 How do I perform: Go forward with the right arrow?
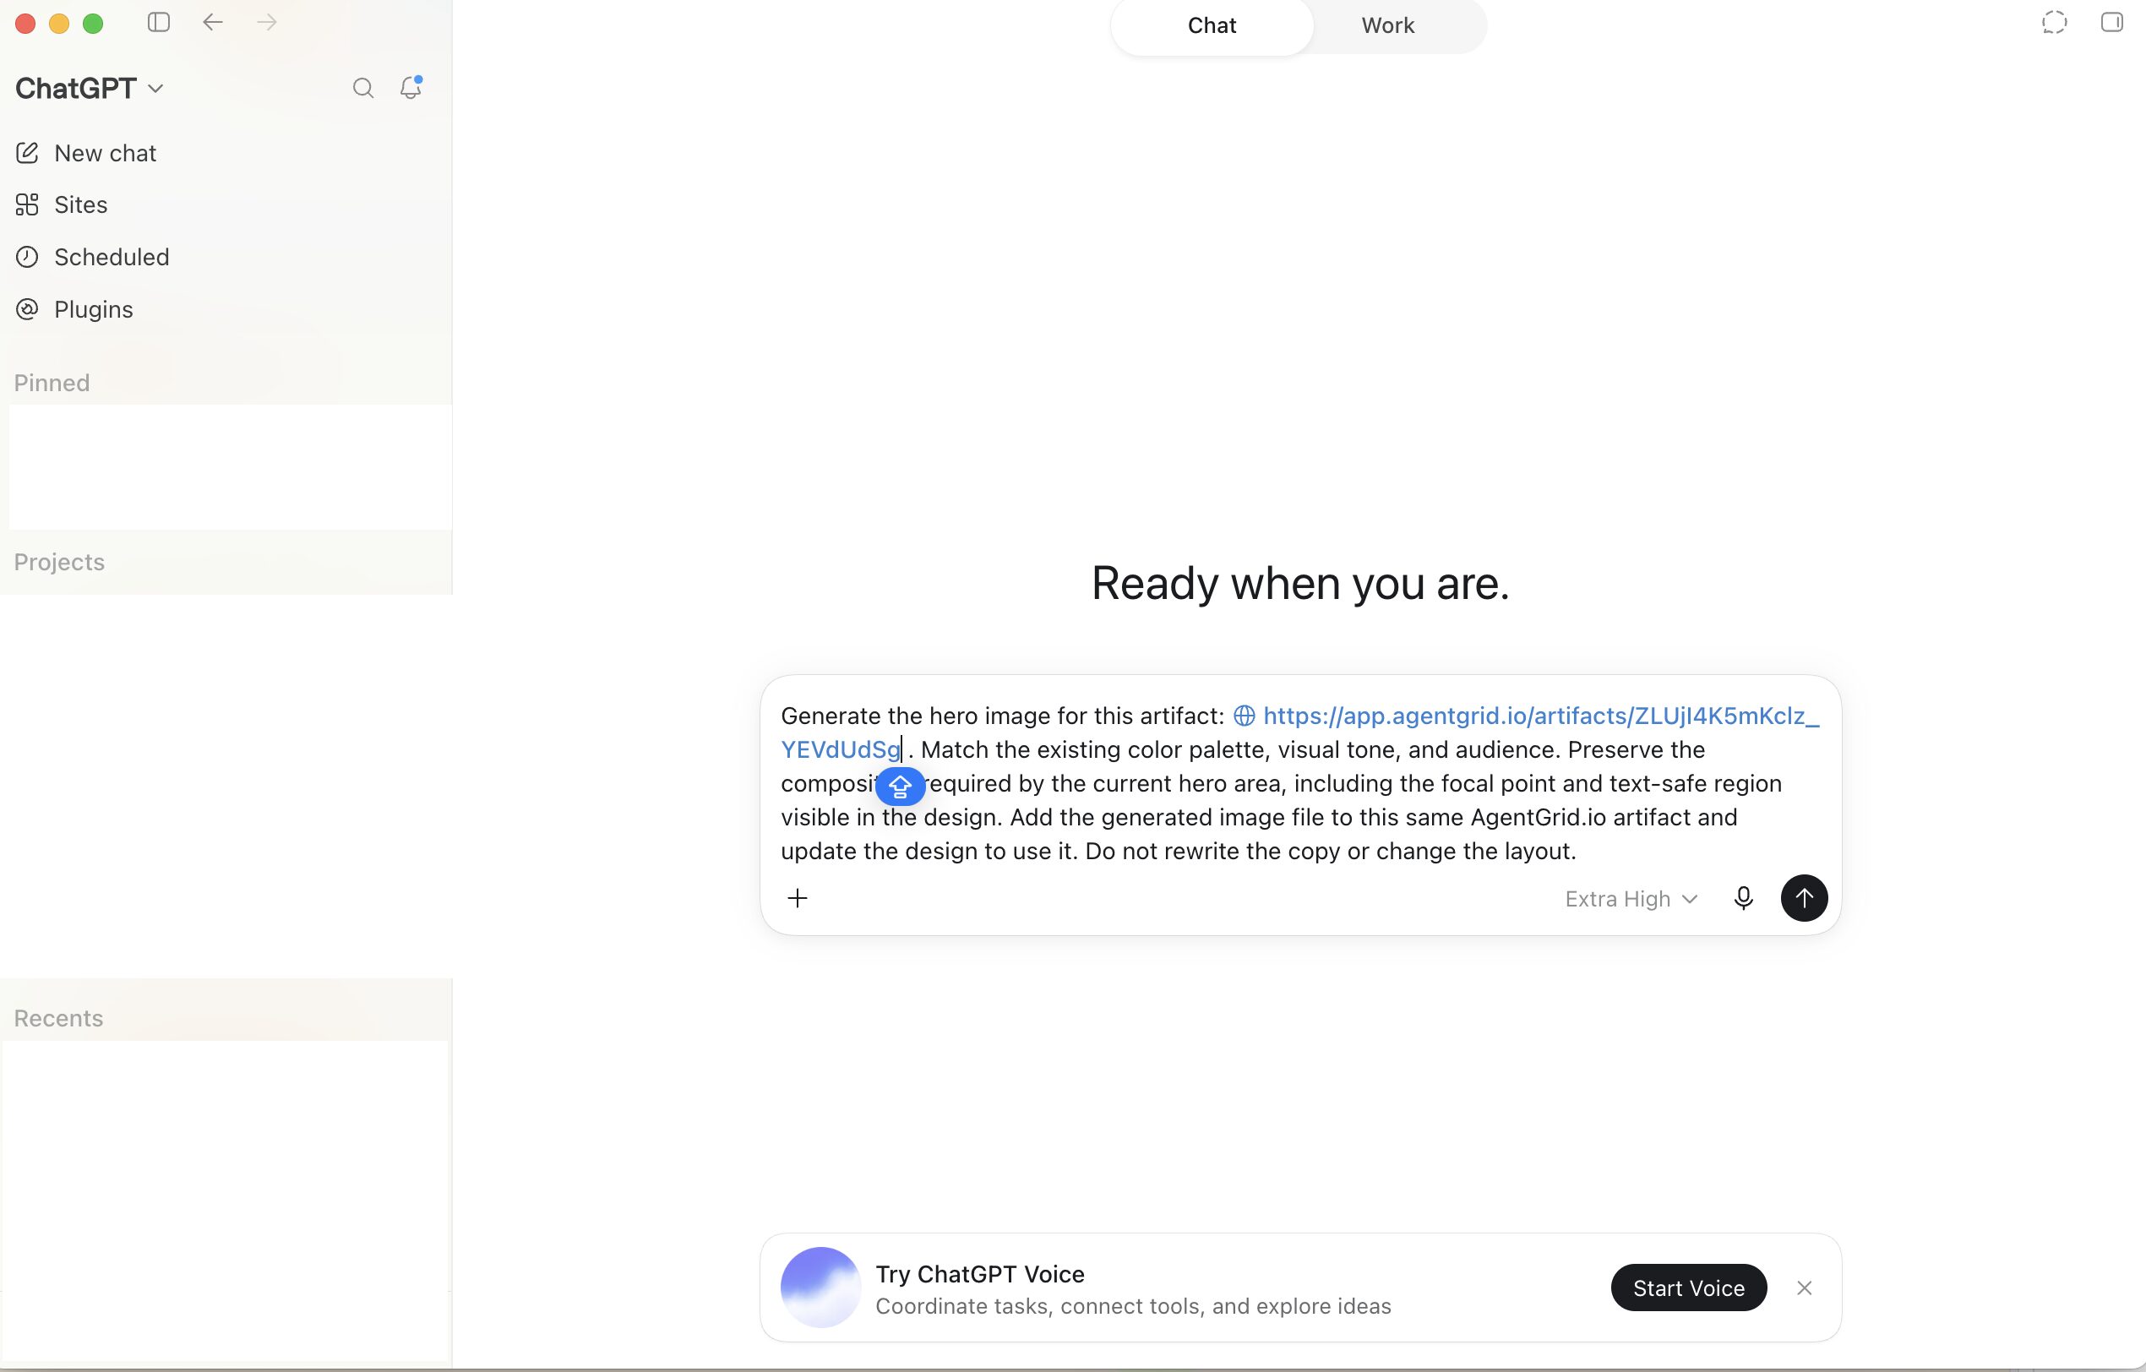coord(266,22)
